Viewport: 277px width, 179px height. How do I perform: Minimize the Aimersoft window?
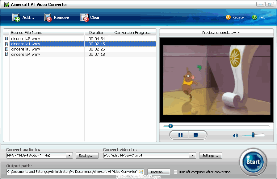click(x=261, y=4)
